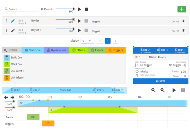Zoom in on the timeline
Screen dimensions: 190x134
point(153,90)
